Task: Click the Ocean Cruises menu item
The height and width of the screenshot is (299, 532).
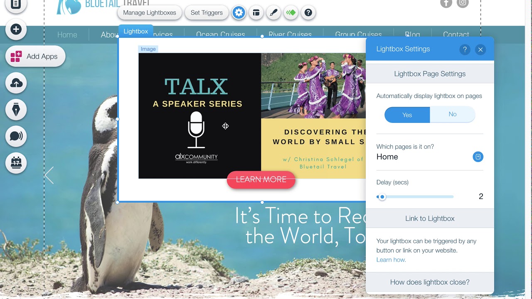Action: click(221, 35)
